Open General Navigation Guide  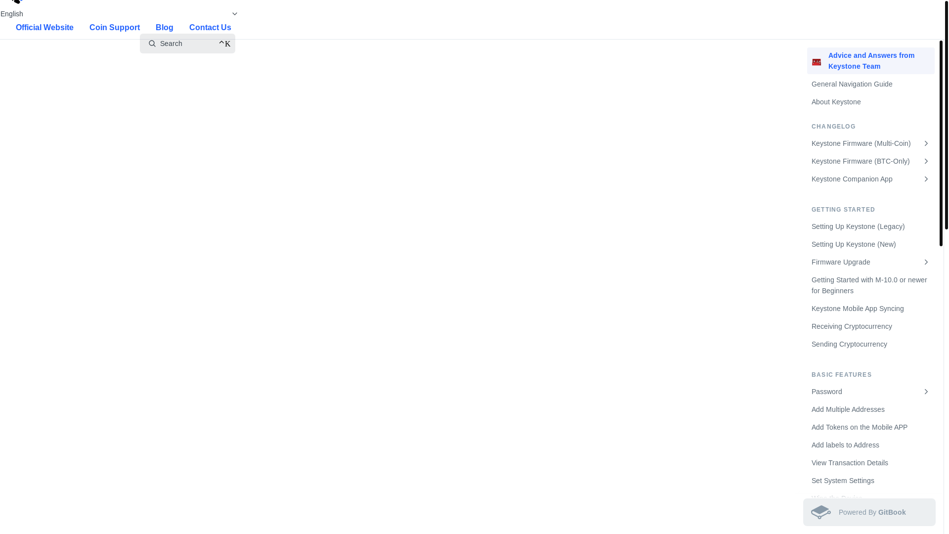tap(870, 84)
